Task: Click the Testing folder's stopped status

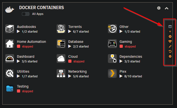Action: pos(27,91)
